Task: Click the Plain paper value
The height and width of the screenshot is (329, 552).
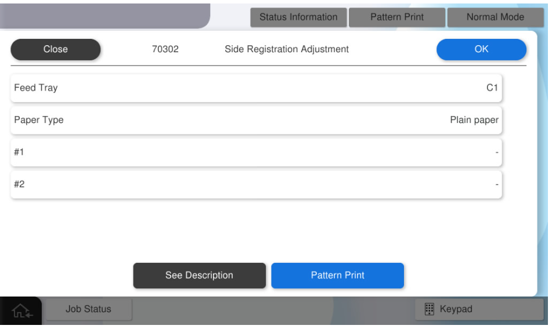Action: click(x=474, y=121)
